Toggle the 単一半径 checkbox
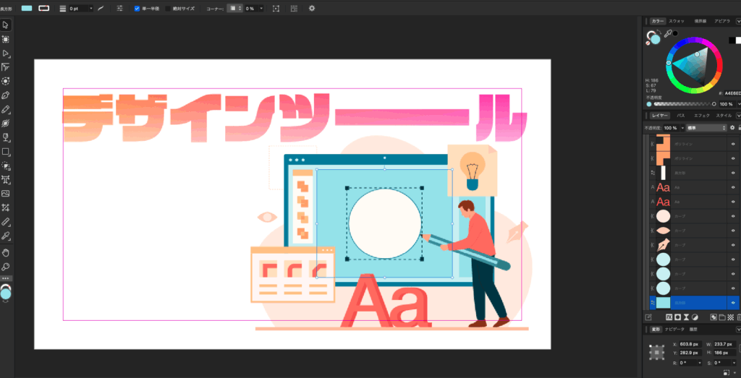The image size is (741, 378). click(137, 9)
